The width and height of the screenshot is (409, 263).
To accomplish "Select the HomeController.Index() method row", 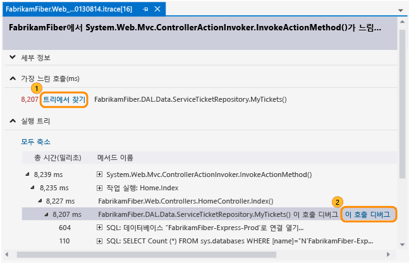I will pyautogui.click(x=186, y=201).
